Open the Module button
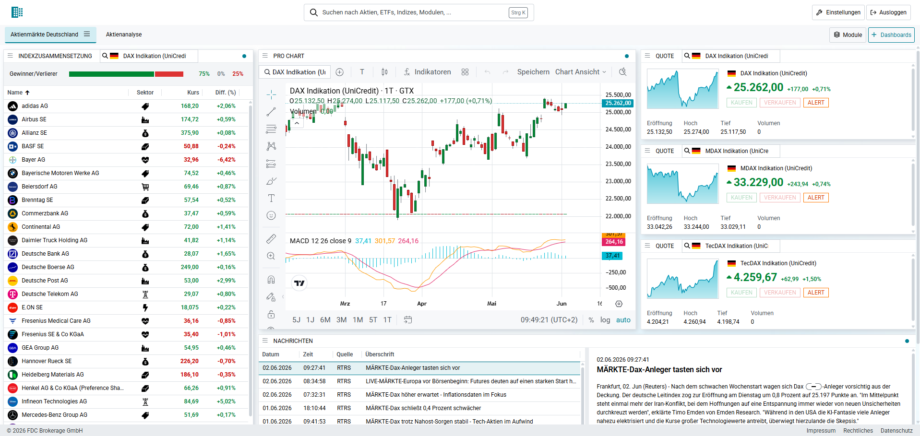 click(x=848, y=35)
